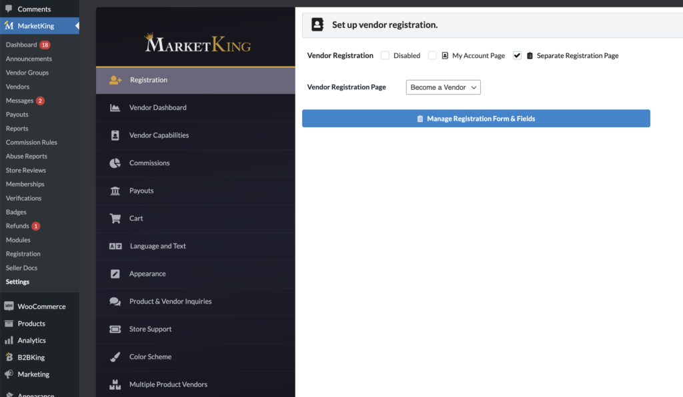Open Payouts in left sidebar submenu
Screen dimensions: 683x397
click(x=17, y=115)
